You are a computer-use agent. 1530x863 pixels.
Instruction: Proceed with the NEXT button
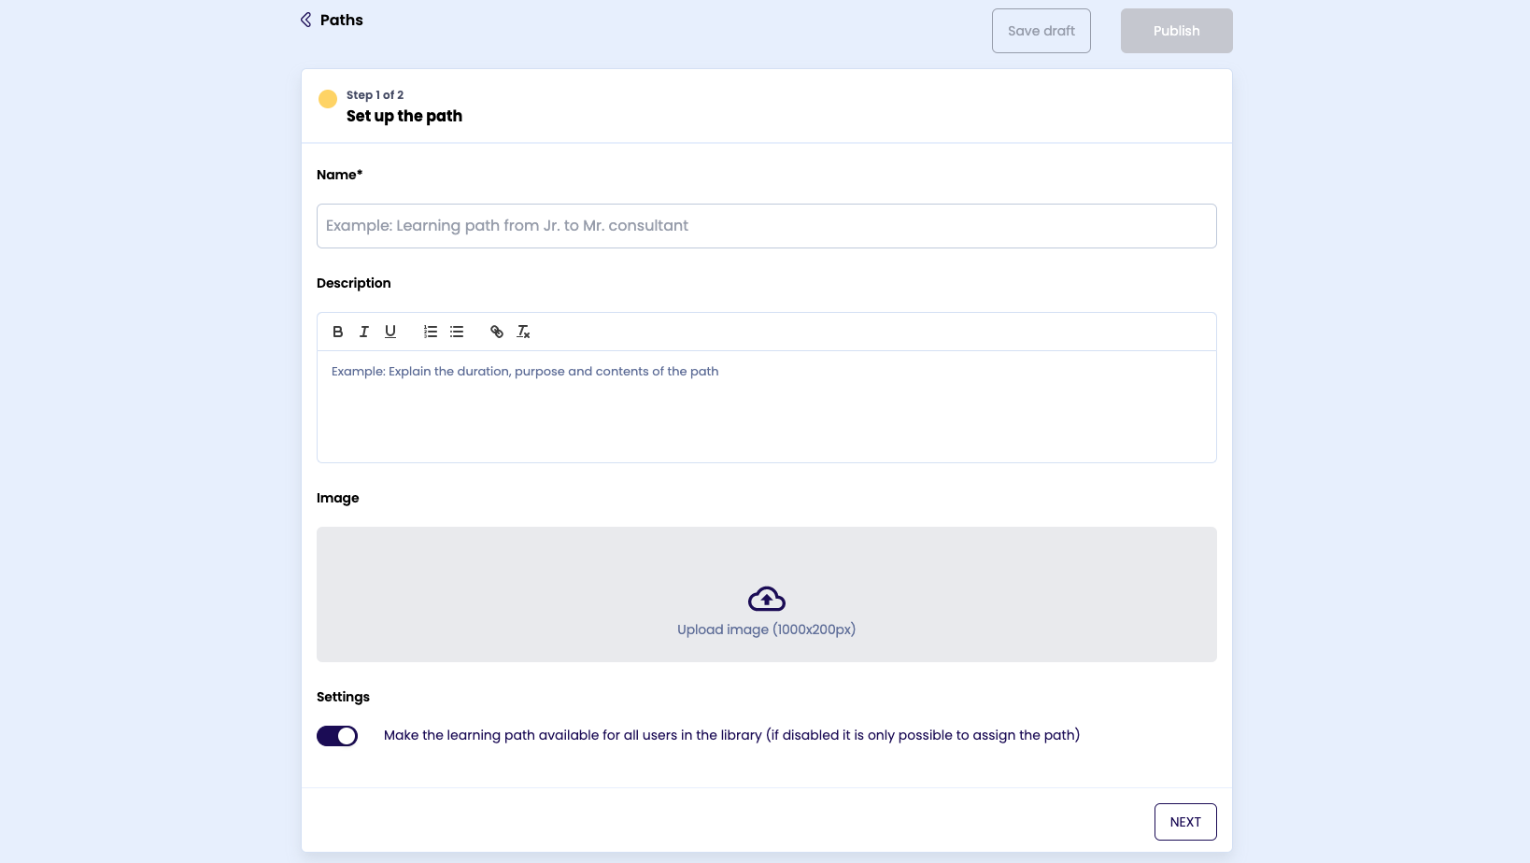coord(1184,822)
